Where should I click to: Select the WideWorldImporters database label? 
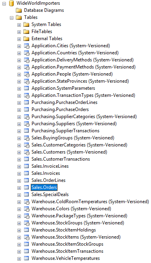[38, 3]
